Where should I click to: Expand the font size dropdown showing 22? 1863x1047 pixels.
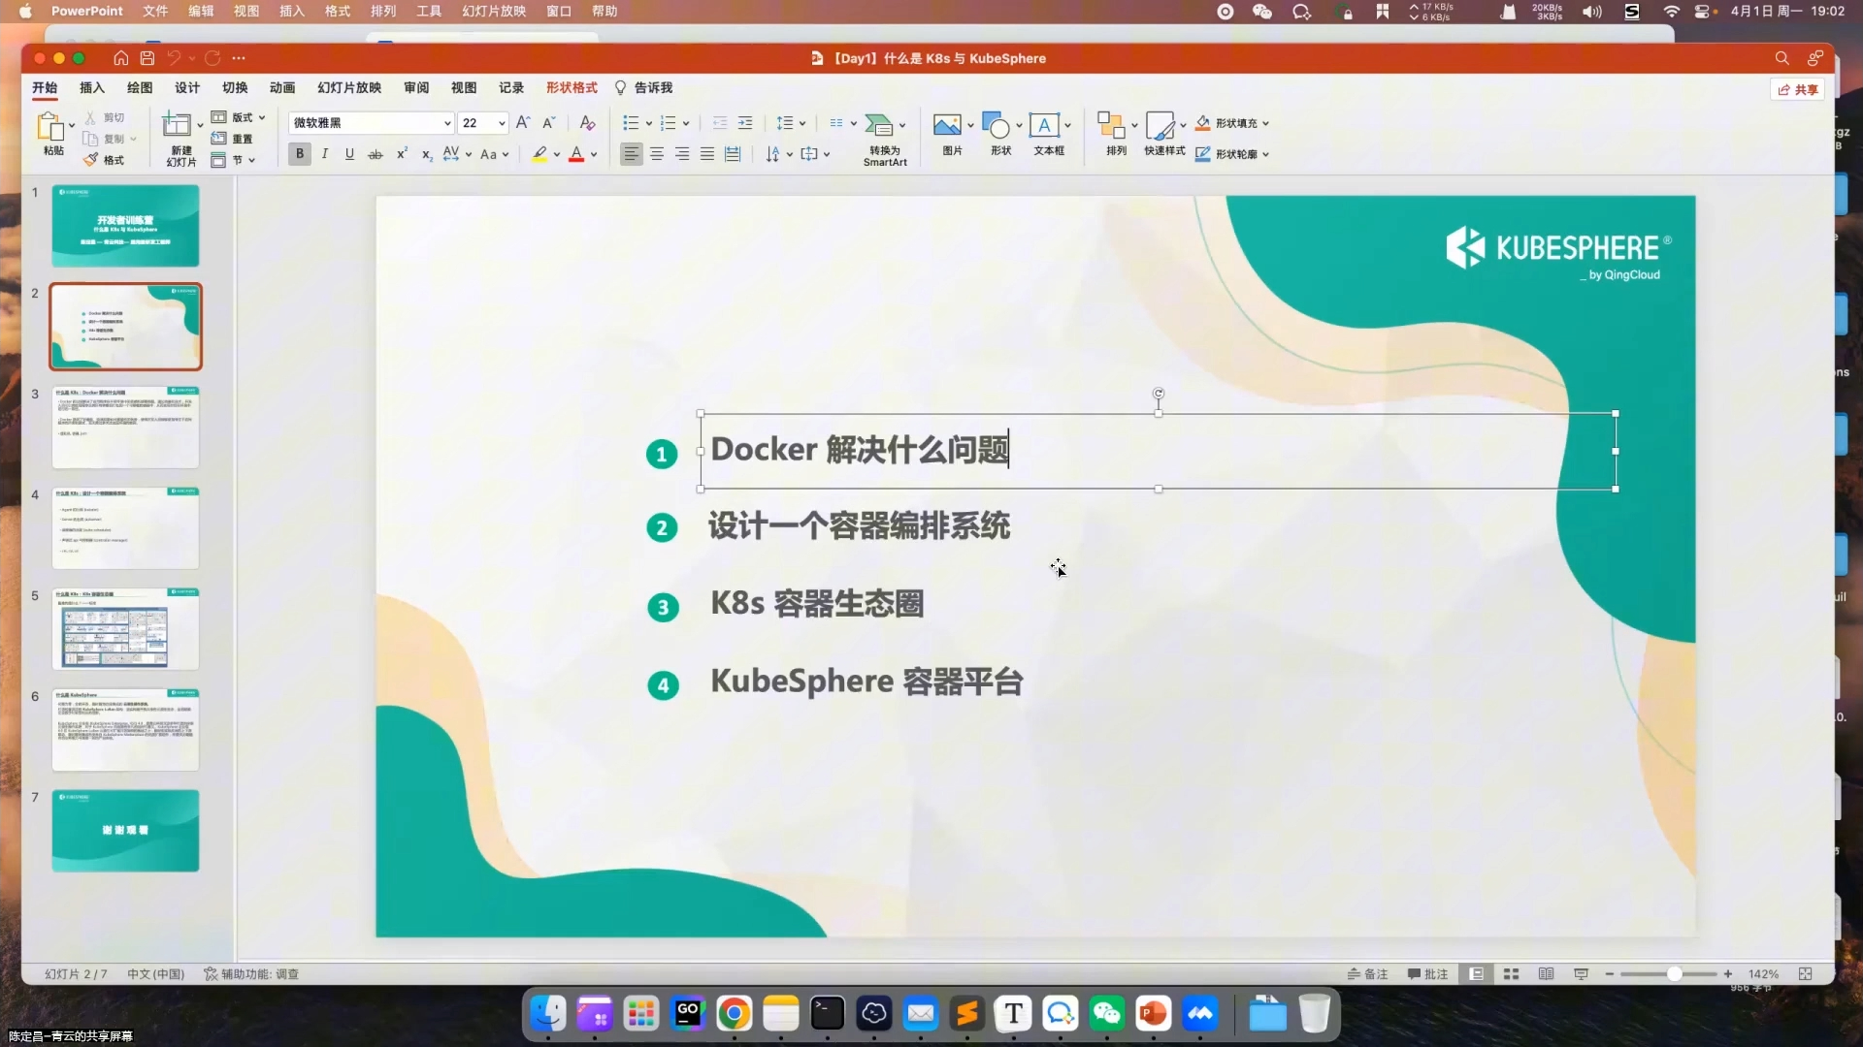click(x=502, y=123)
